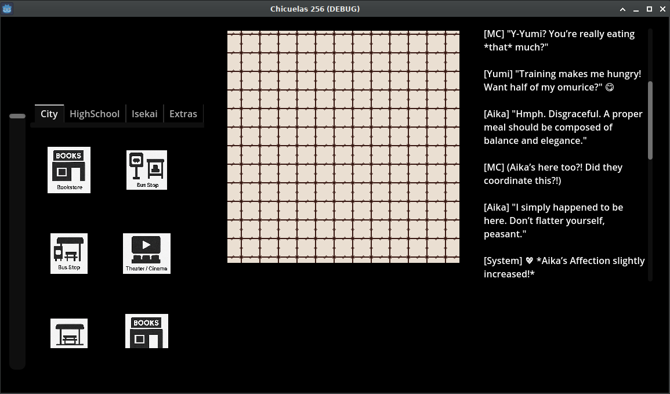Switch to the HighSchool tab
This screenshot has width=670, height=394.
tap(95, 114)
